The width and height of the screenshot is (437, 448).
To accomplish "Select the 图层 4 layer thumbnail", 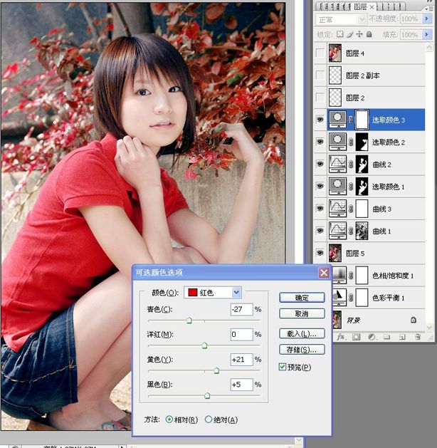I will click(335, 53).
